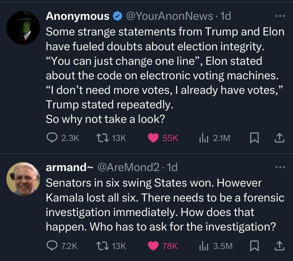Click the armand~ profile photo

tap(23, 179)
